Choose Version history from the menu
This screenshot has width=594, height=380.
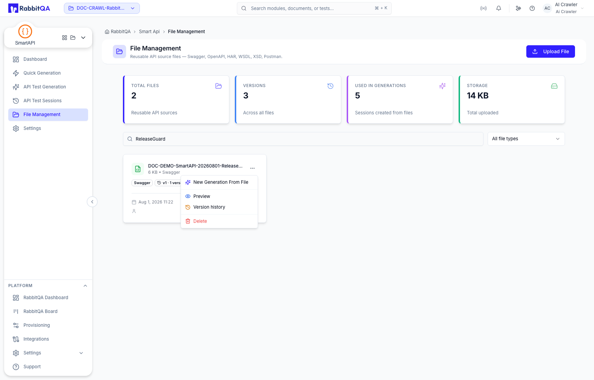[x=219, y=207]
